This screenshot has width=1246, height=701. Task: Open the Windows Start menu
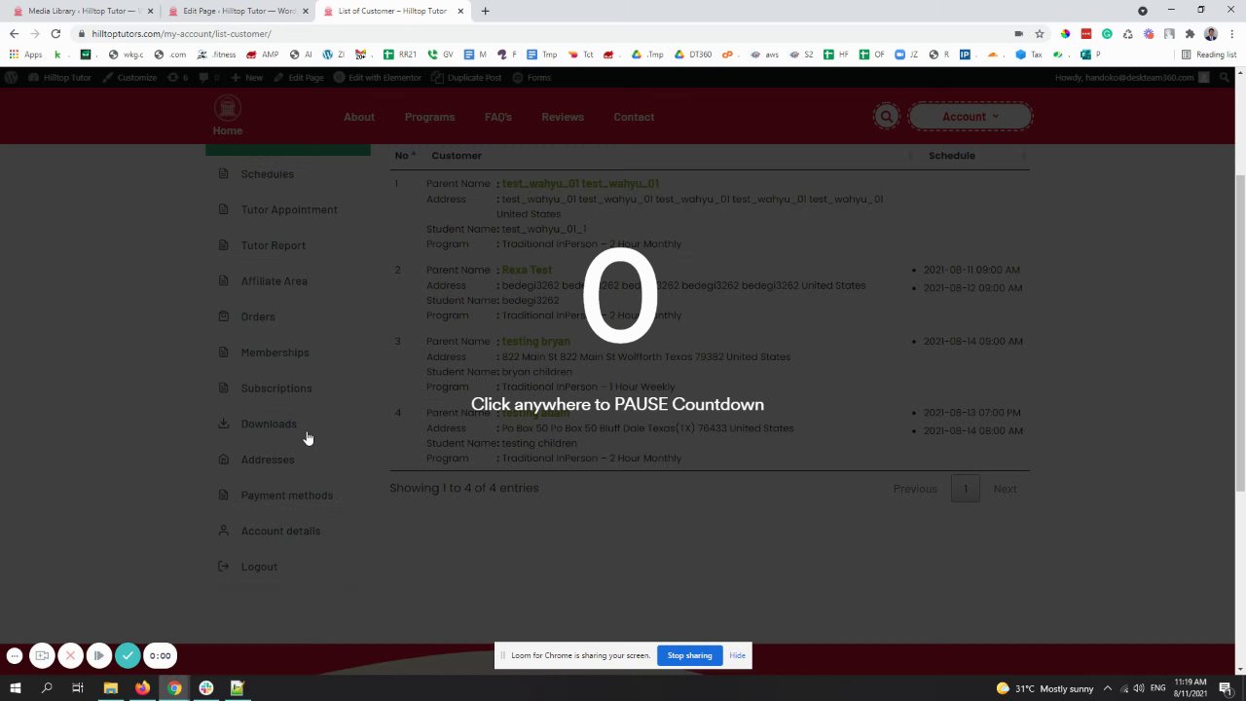pos(15,688)
